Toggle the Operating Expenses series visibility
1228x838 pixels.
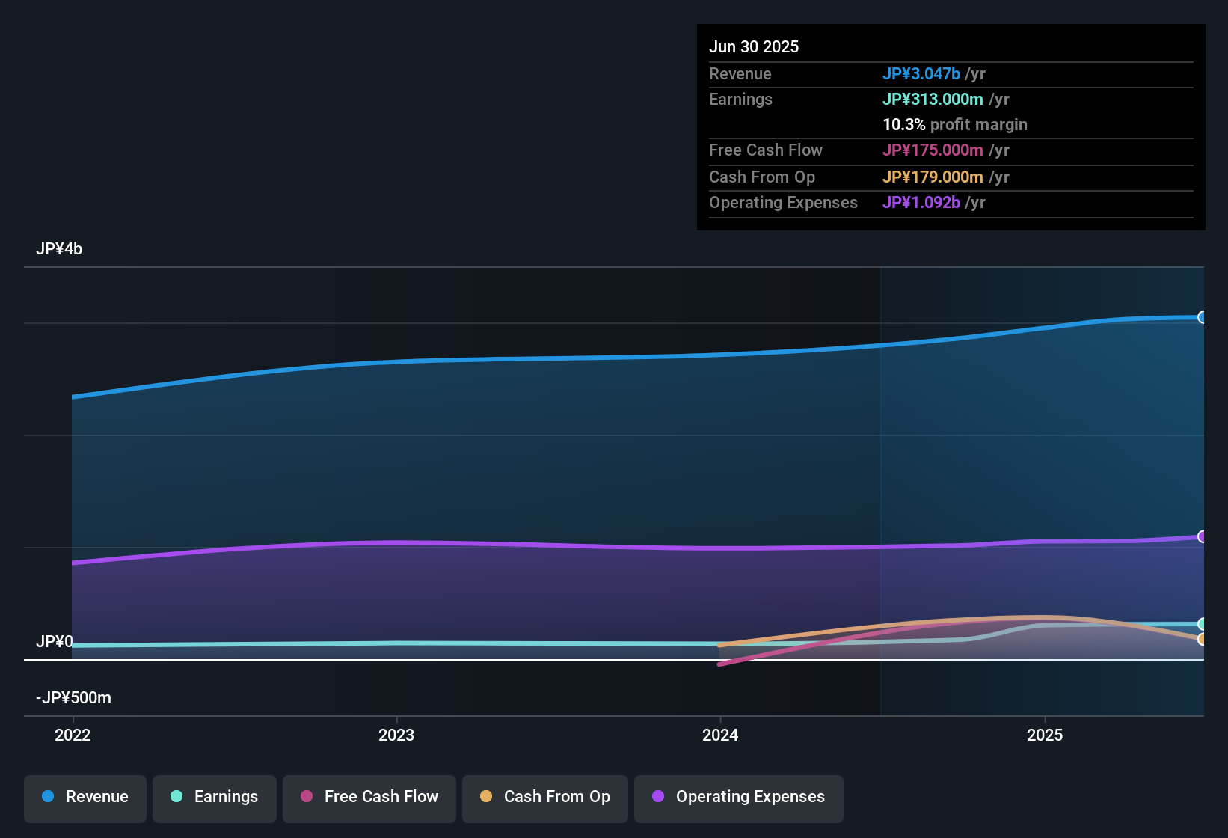point(738,798)
